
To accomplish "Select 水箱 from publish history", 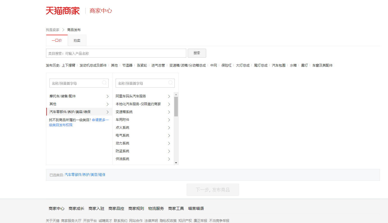I will pyautogui.click(x=293, y=65).
